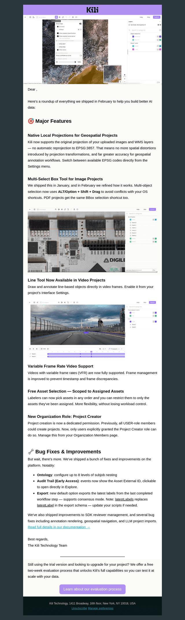Open No category dropdown in video screenshot

48,302
